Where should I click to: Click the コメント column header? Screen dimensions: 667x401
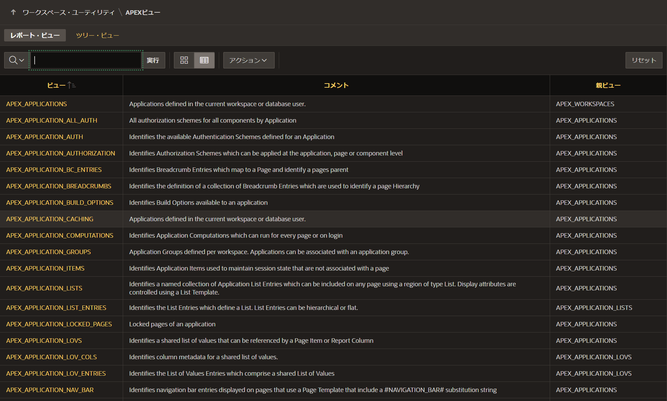[x=336, y=85]
